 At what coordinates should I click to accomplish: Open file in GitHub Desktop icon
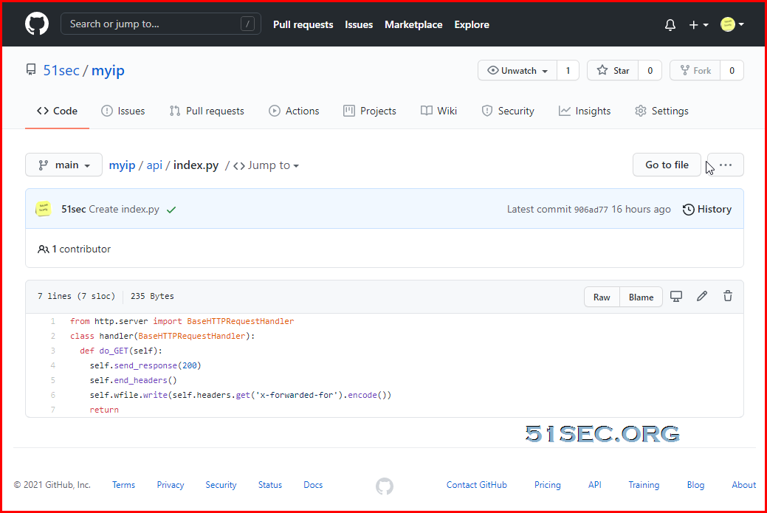tap(676, 296)
